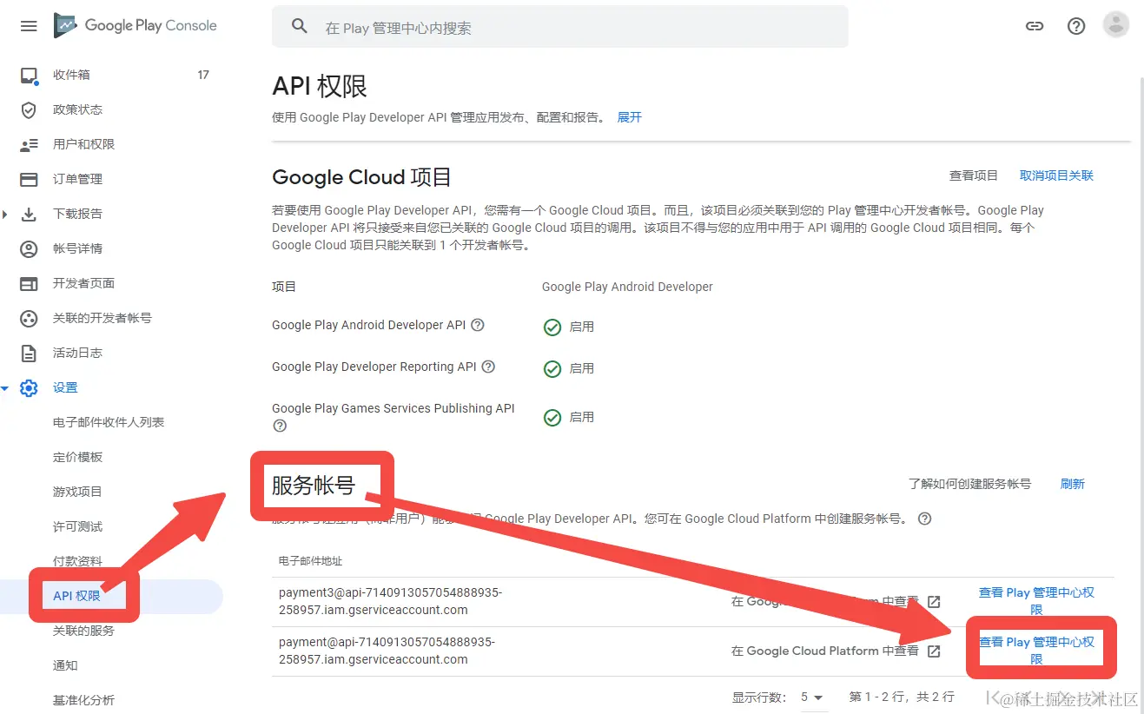
Task: Click the users icon for 用户和权限
Action: coord(29,144)
